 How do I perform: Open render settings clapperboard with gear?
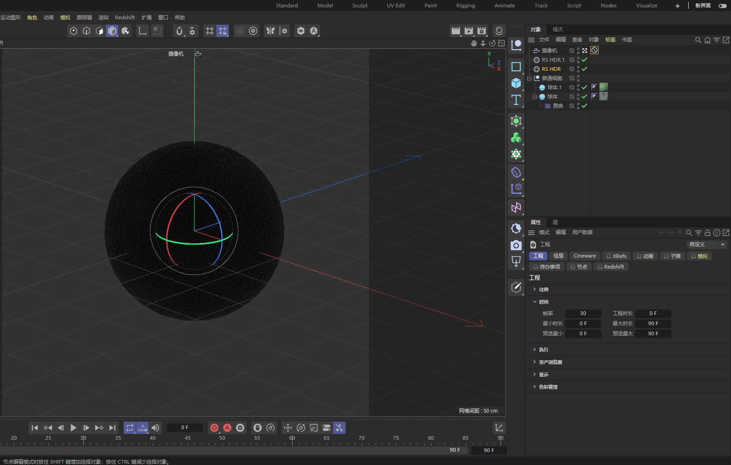tap(482, 31)
